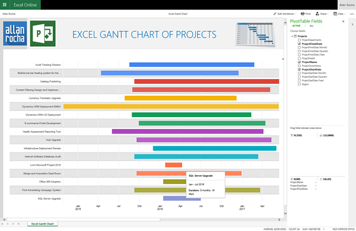This screenshot has width=356, height=231.
Task: Check the ProjectOwnerName field
Action: click(299, 66)
